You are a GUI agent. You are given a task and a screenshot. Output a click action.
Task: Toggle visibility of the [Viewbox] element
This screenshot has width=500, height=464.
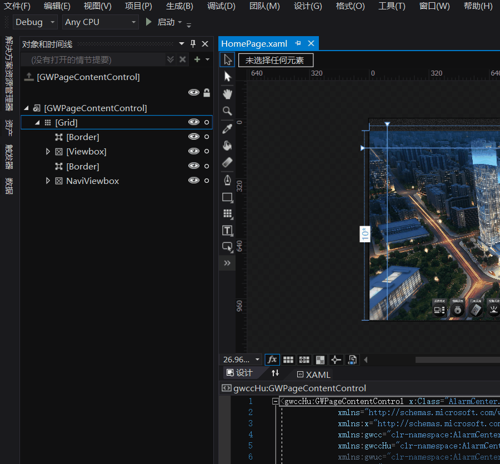coord(193,151)
